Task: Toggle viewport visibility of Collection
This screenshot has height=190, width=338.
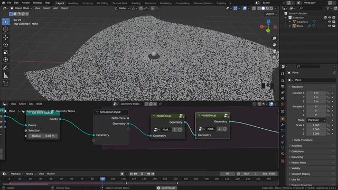Action: [330, 17]
